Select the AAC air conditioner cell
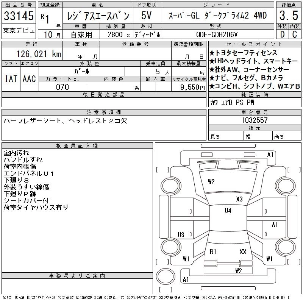303x303 pixels. point(29,79)
